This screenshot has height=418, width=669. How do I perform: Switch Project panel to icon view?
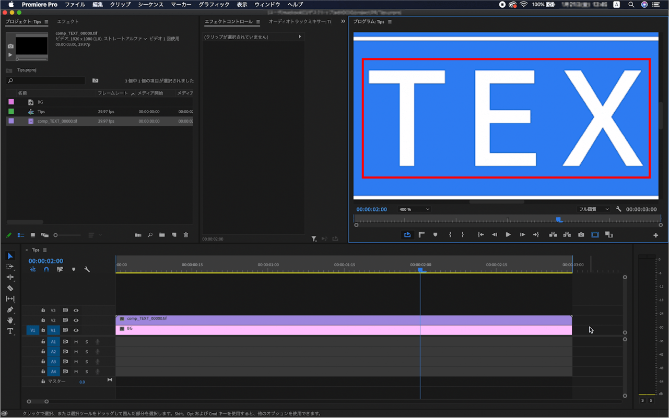click(x=33, y=235)
